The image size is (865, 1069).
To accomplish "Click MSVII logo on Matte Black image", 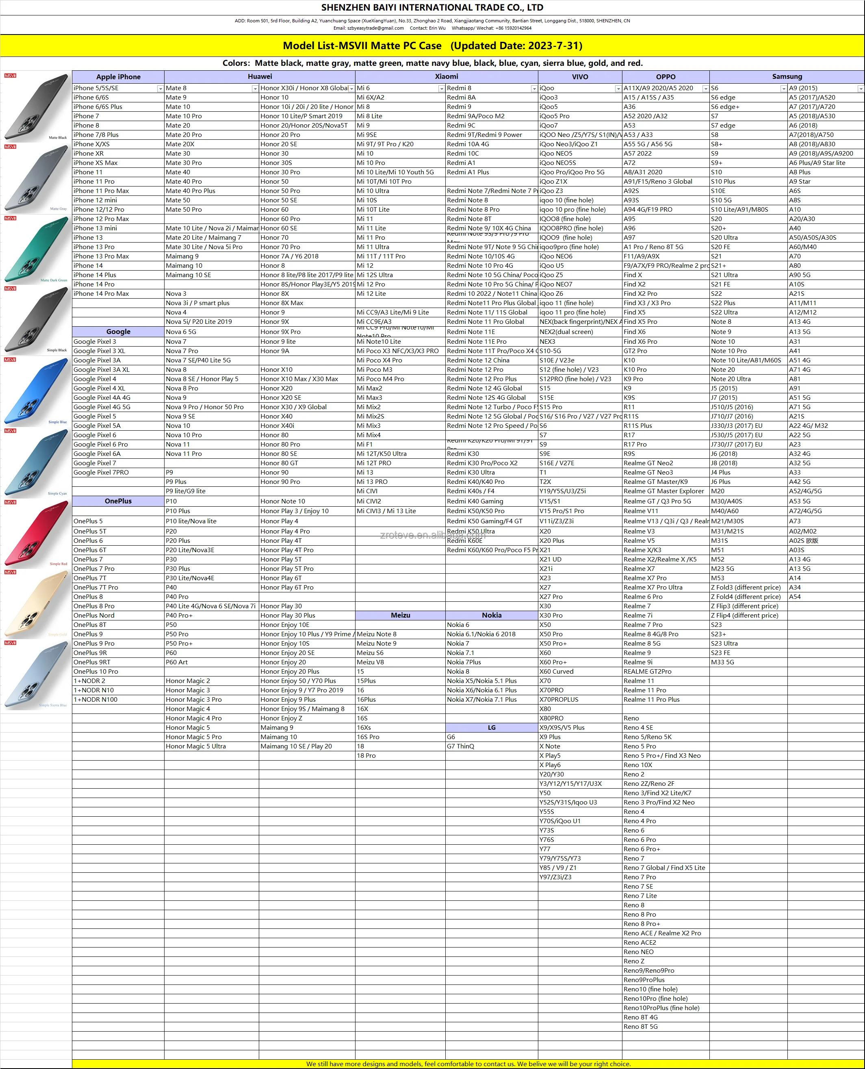I will pyautogui.click(x=11, y=76).
